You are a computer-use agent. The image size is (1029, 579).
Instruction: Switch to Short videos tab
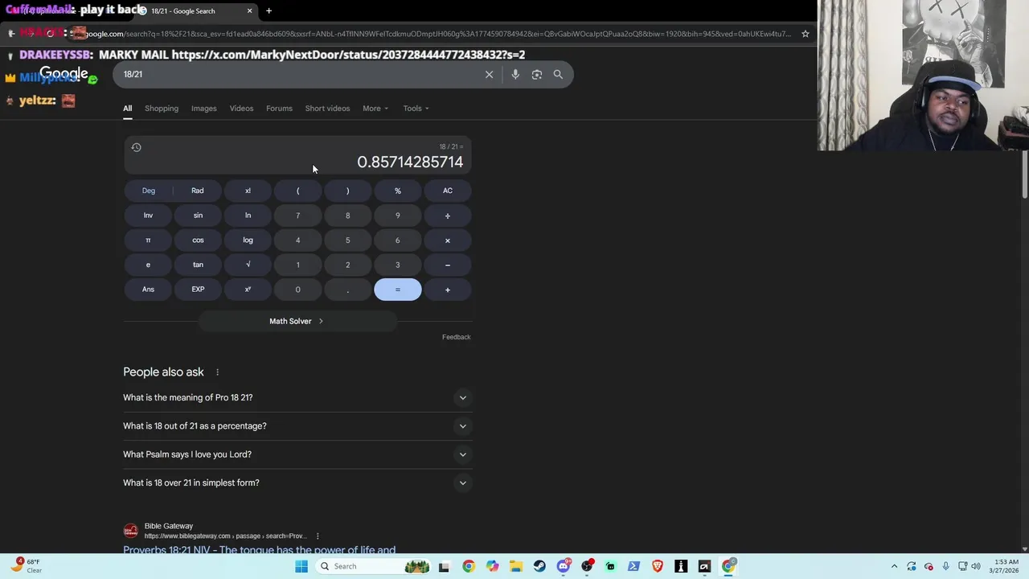(327, 109)
